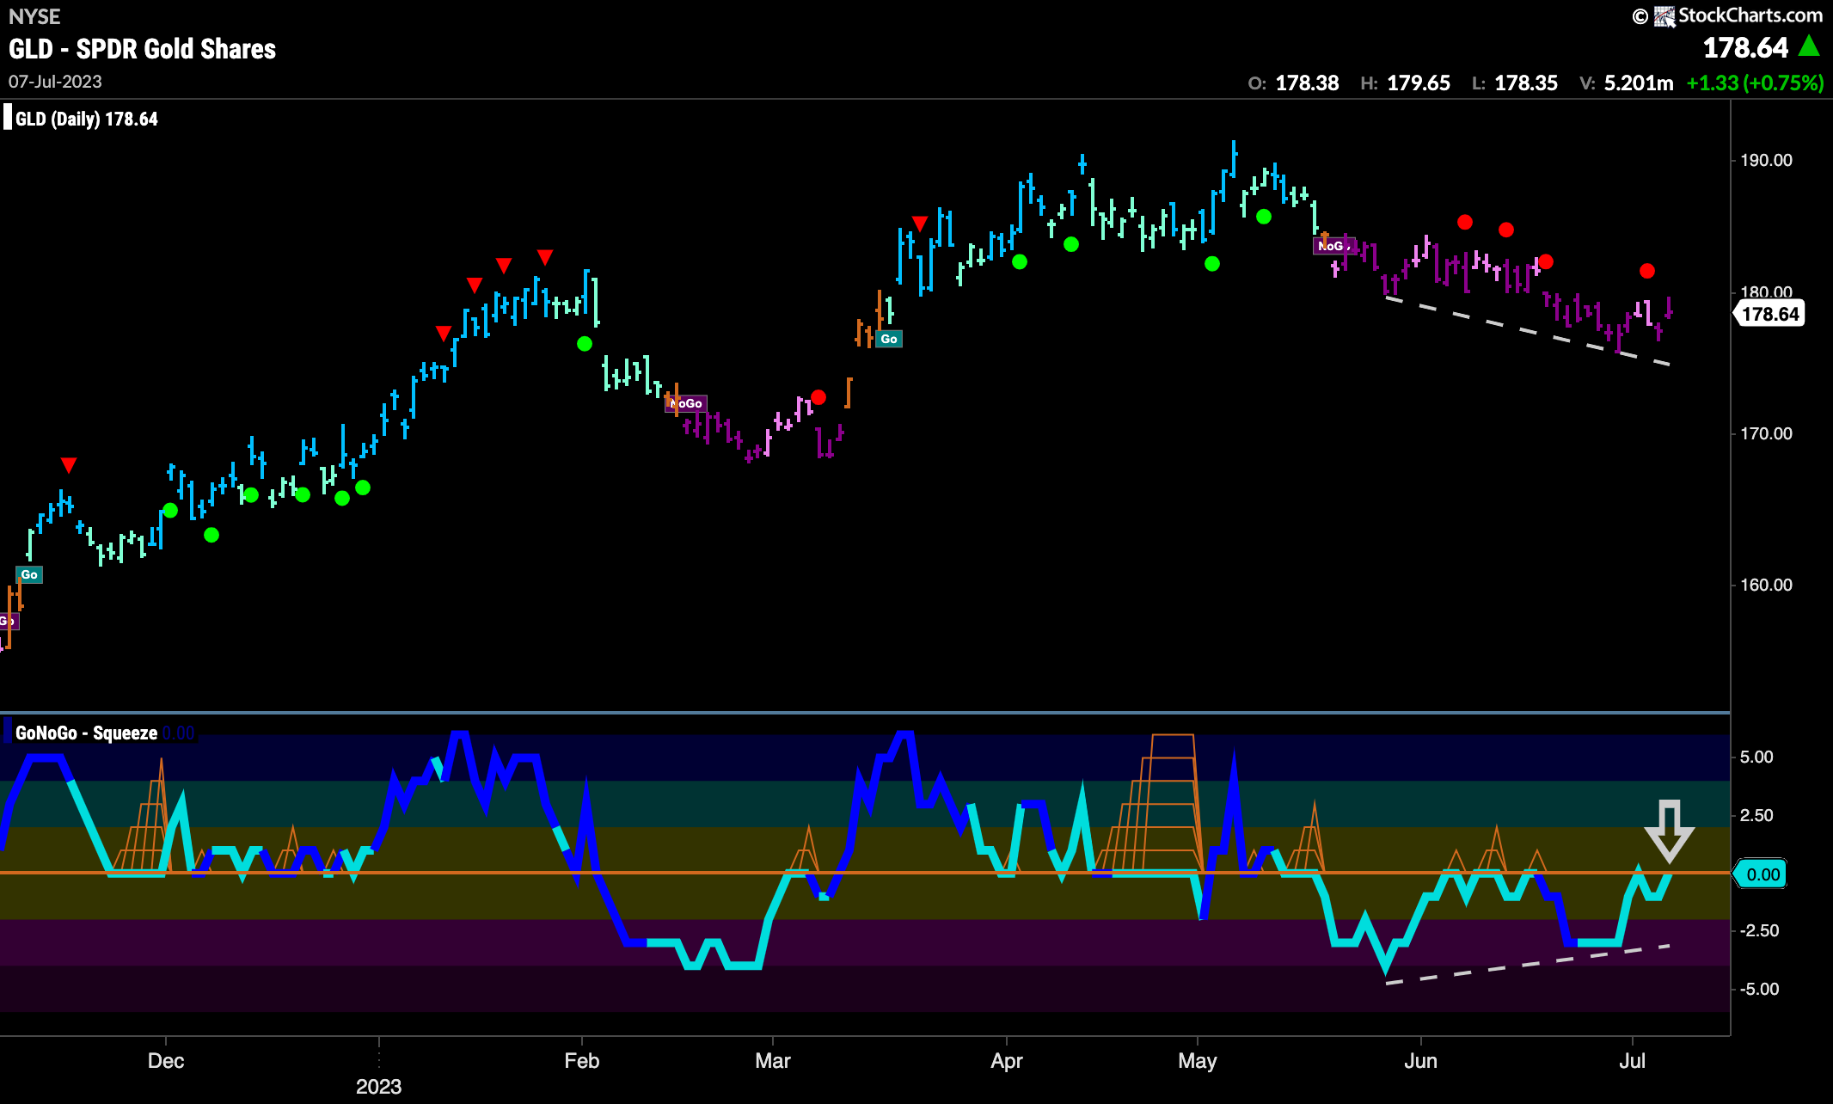Screen dimensions: 1833x1104
Task: Click the May month label on time axis
Action: point(1198,1060)
